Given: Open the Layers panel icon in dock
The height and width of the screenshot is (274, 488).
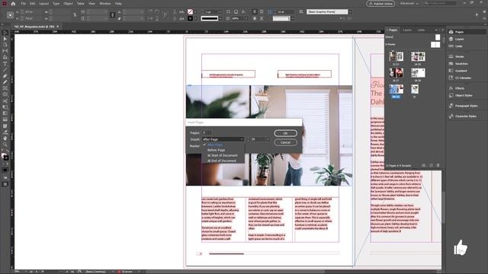Looking at the screenshot, I should point(451,39).
